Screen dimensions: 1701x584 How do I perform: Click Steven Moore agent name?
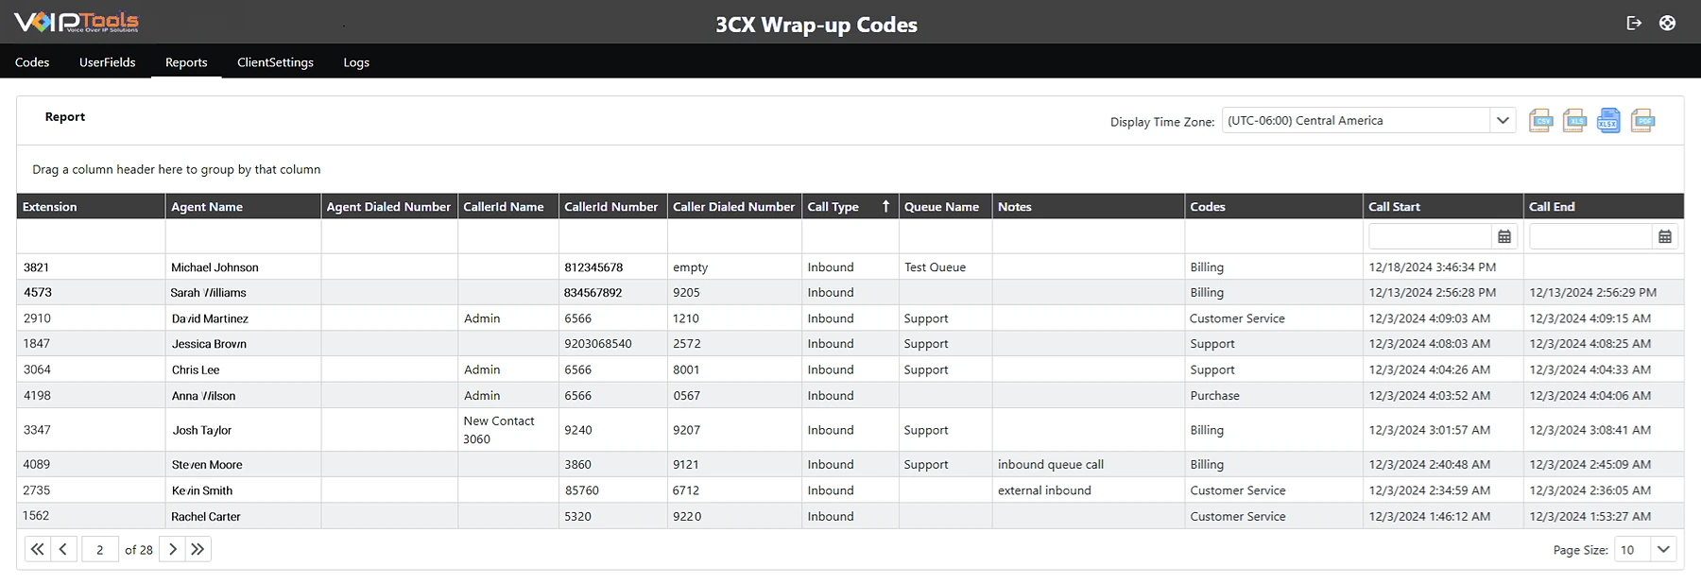tap(207, 465)
